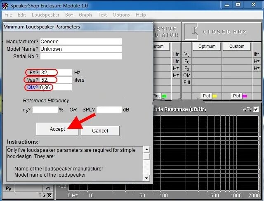264x201 pixels.
Task: Maximize the SpeakerShop window
Action: (238, 5)
